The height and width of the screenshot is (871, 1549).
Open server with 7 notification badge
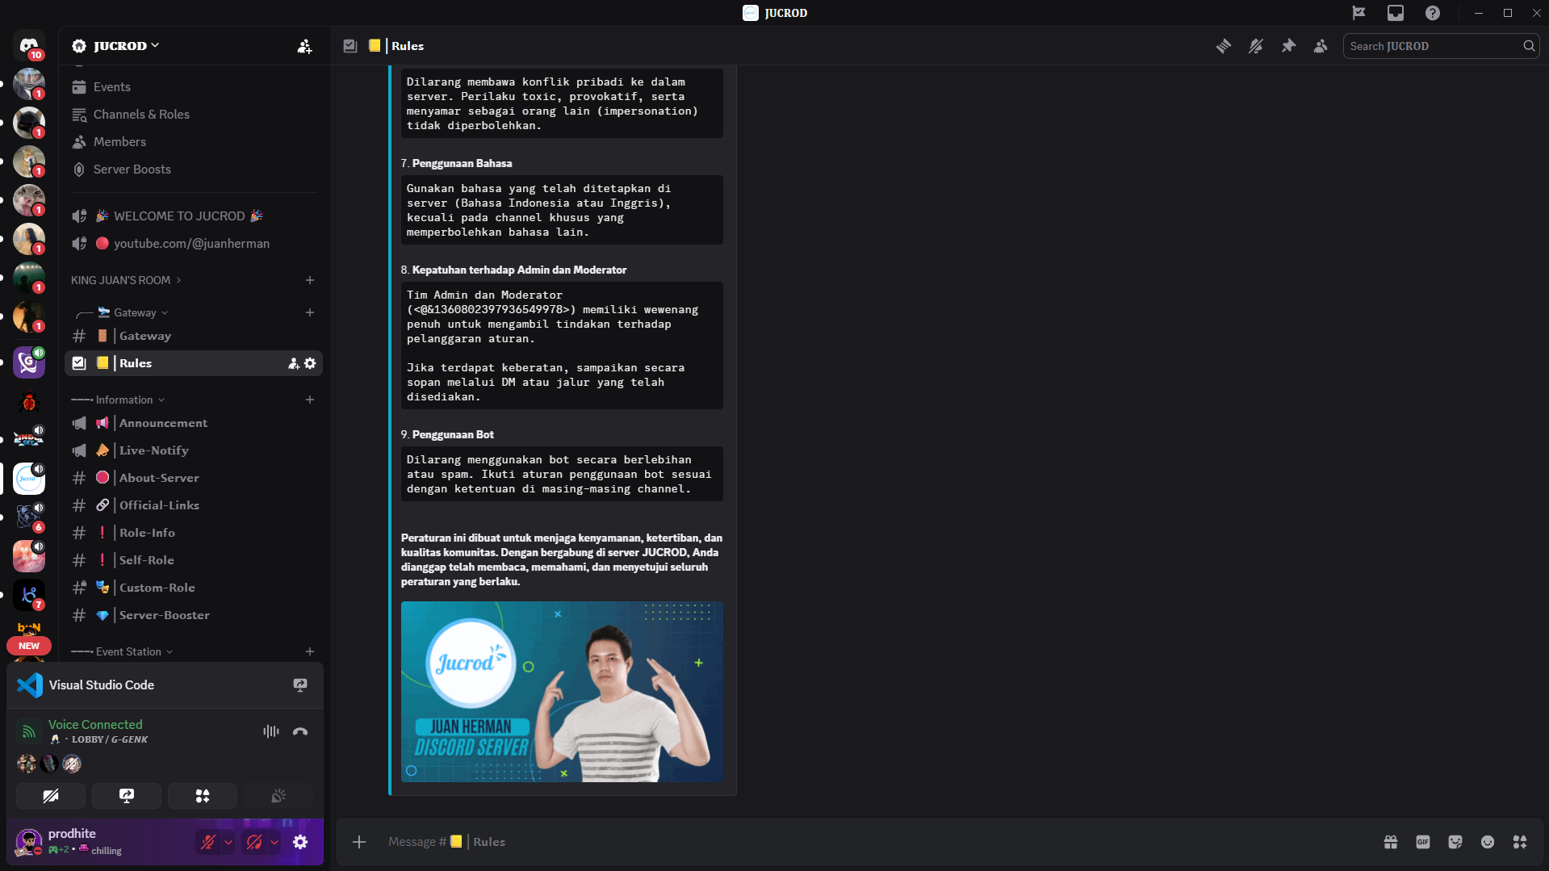29,595
